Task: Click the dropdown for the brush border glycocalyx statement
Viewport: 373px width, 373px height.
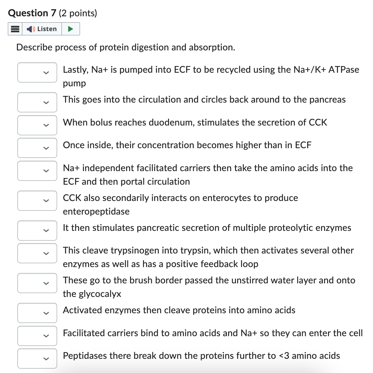Action: [x=37, y=283]
